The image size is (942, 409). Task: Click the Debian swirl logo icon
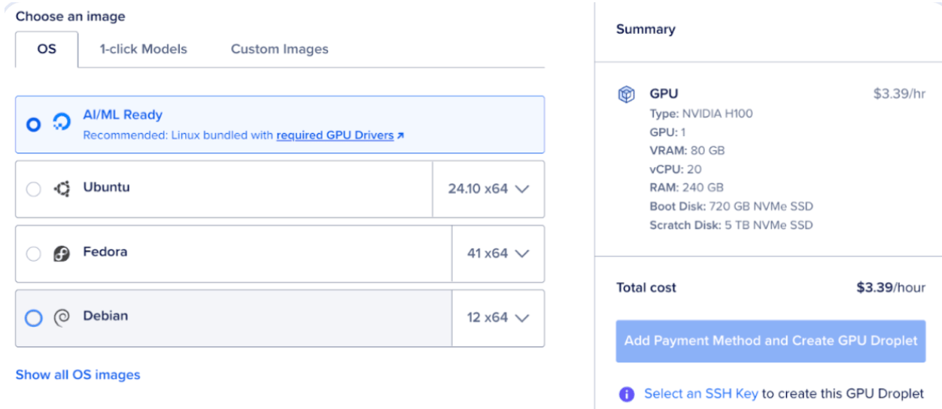(x=62, y=318)
